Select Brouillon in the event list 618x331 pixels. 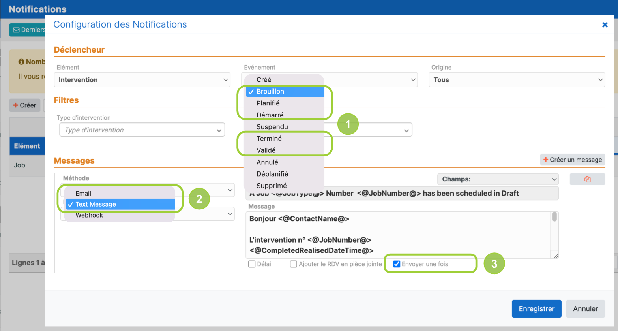click(x=285, y=92)
